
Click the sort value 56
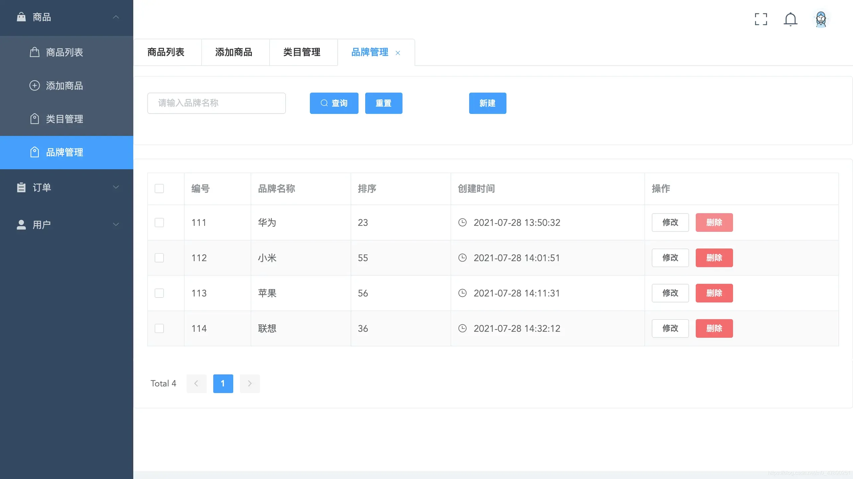coord(363,293)
